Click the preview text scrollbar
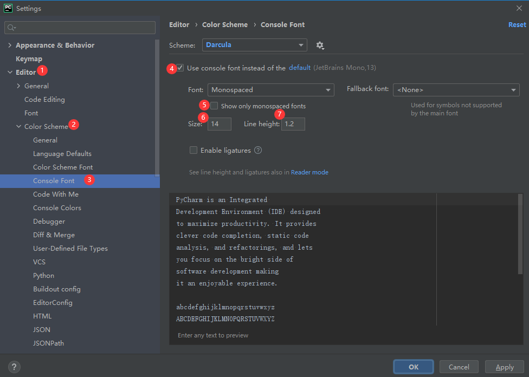 pos(520,234)
